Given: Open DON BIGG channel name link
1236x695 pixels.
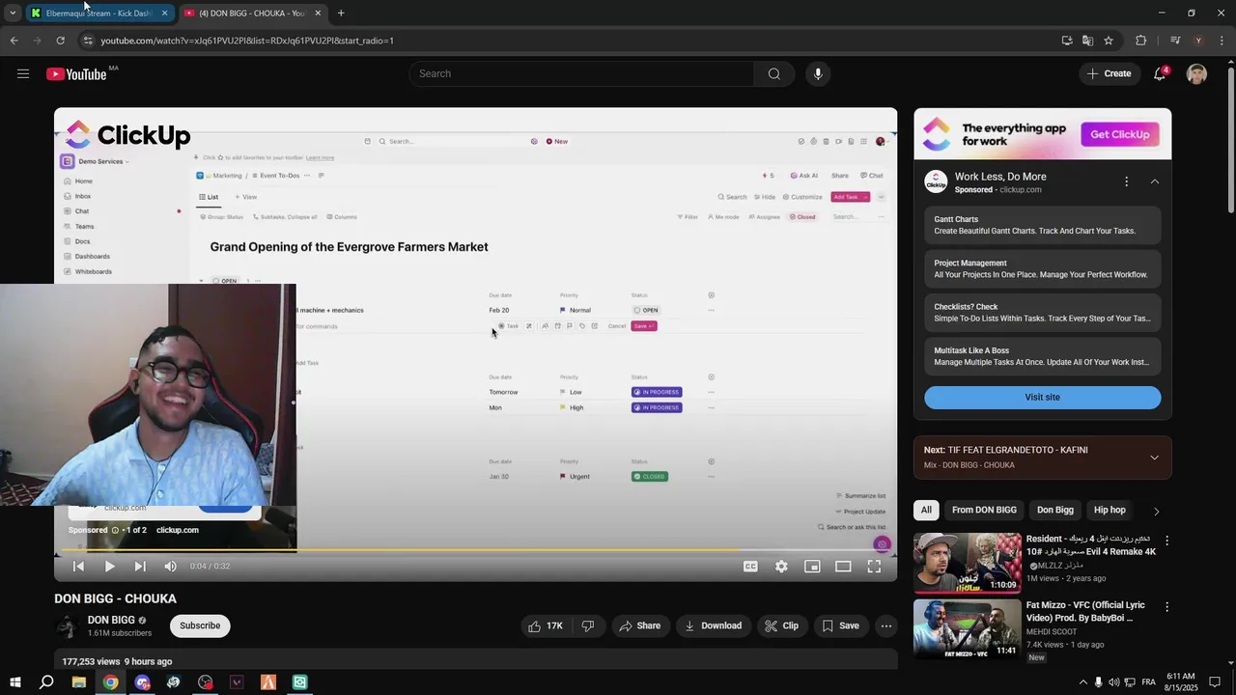Looking at the screenshot, I should (x=111, y=620).
